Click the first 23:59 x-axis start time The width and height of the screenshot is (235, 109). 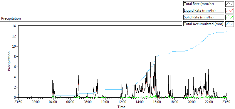point(19,102)
